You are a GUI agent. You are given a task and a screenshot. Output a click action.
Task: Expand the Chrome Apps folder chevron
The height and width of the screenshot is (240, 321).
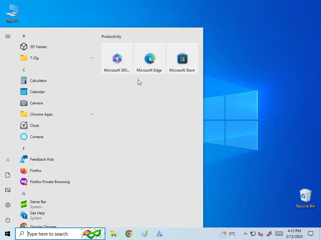92,114
